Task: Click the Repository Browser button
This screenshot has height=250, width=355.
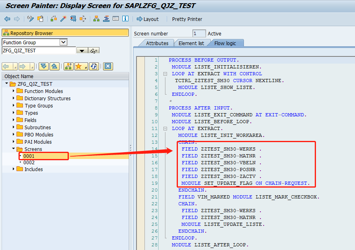Action: pos(65,33)
